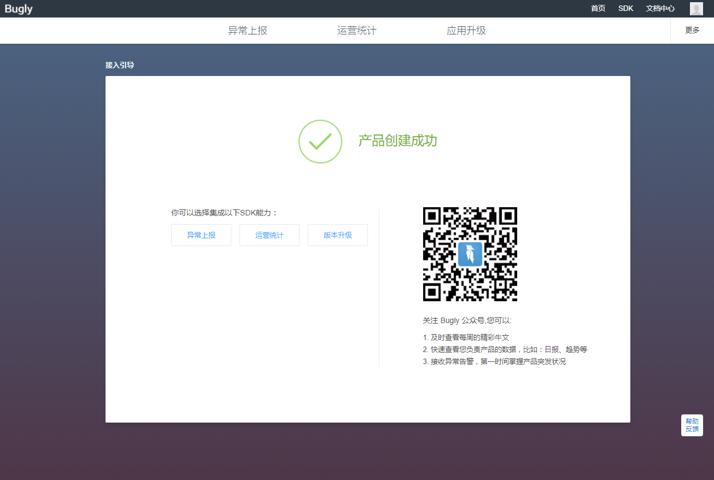Open the 帮助反馈 help feedback panel

click(691, 425)
